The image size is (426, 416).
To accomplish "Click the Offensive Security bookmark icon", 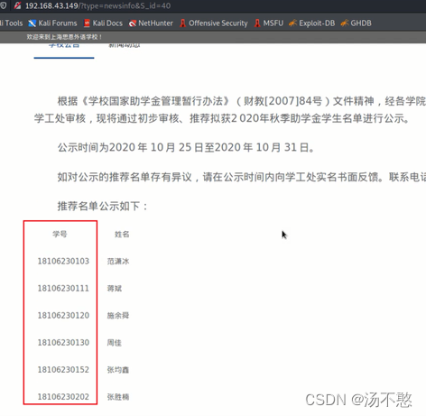I will pyautogui.click(x=183, y=23).
